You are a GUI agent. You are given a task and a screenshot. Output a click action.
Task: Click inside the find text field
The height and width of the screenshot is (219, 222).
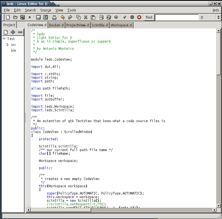(176, 17)
